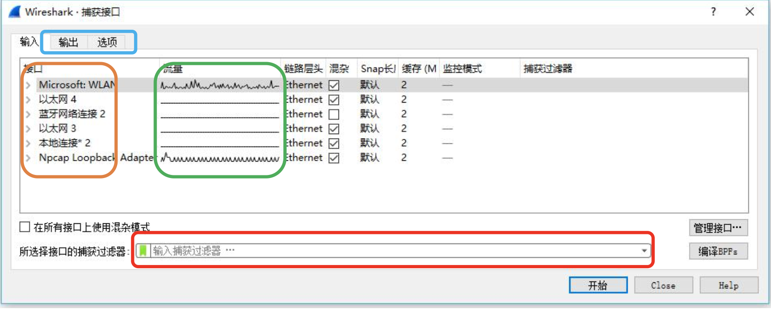Image resolution: width=771 pixels, height=309 pixels.
Task: Click the Close button
Action: [x=663, y=285]
